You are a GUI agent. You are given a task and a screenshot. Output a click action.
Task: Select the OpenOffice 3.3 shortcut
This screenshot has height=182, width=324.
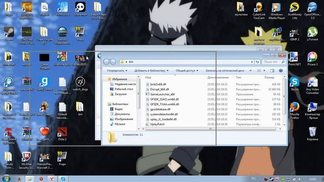pos(312,11)
